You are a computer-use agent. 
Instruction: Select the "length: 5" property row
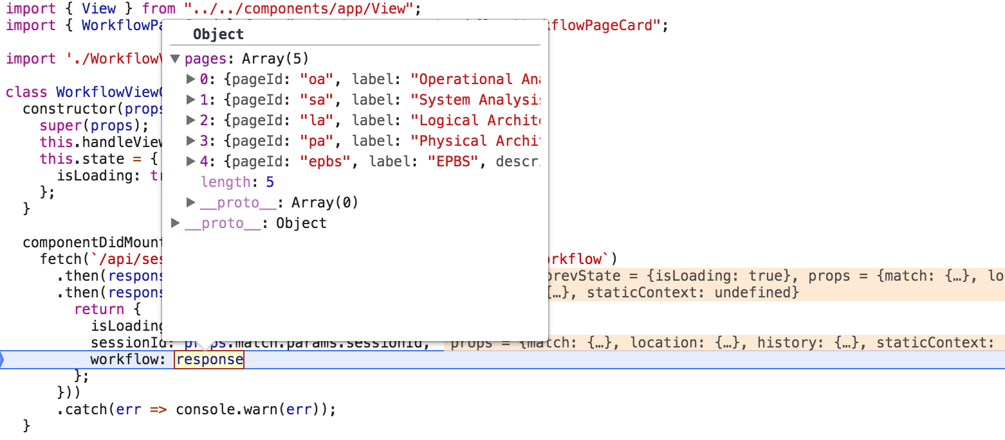point(237,182)
